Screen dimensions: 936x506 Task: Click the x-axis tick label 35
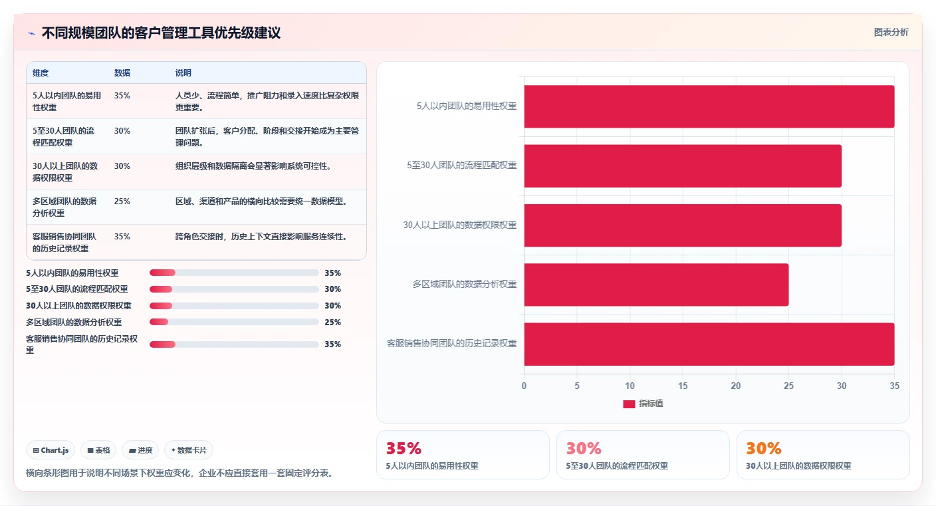pos(894,386)
